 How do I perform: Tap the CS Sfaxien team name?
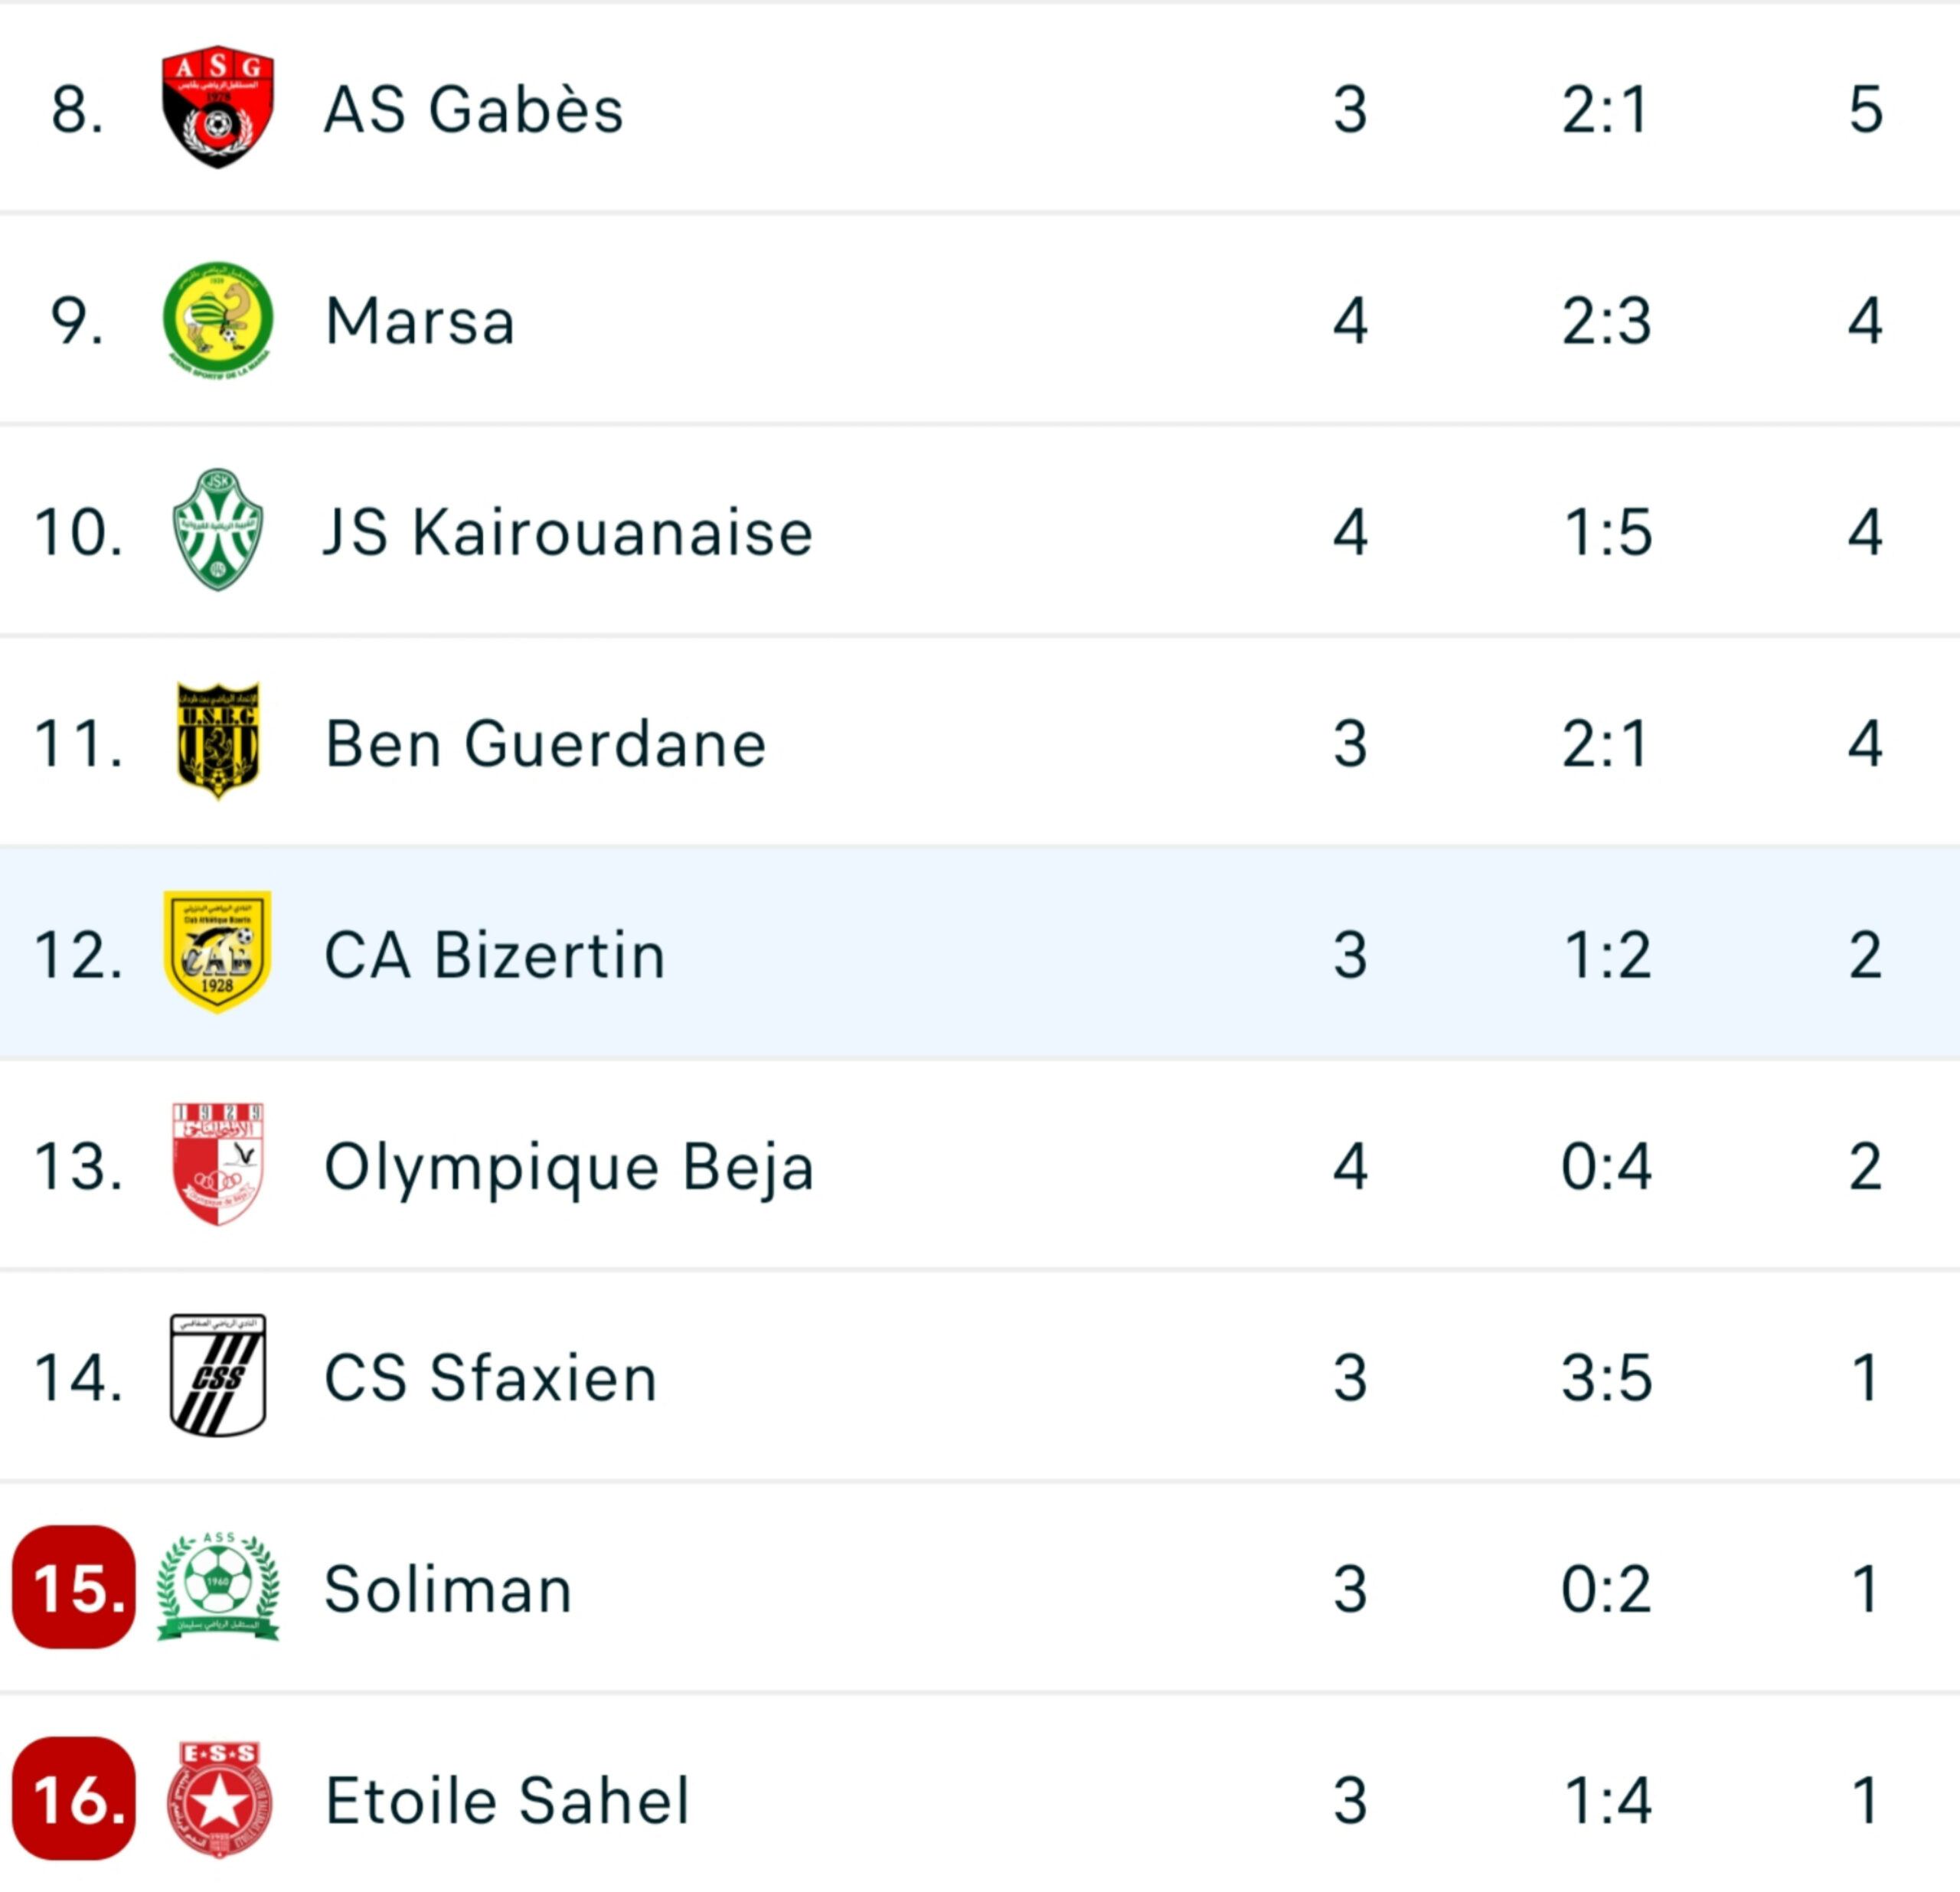click(x=491, y=1378)
